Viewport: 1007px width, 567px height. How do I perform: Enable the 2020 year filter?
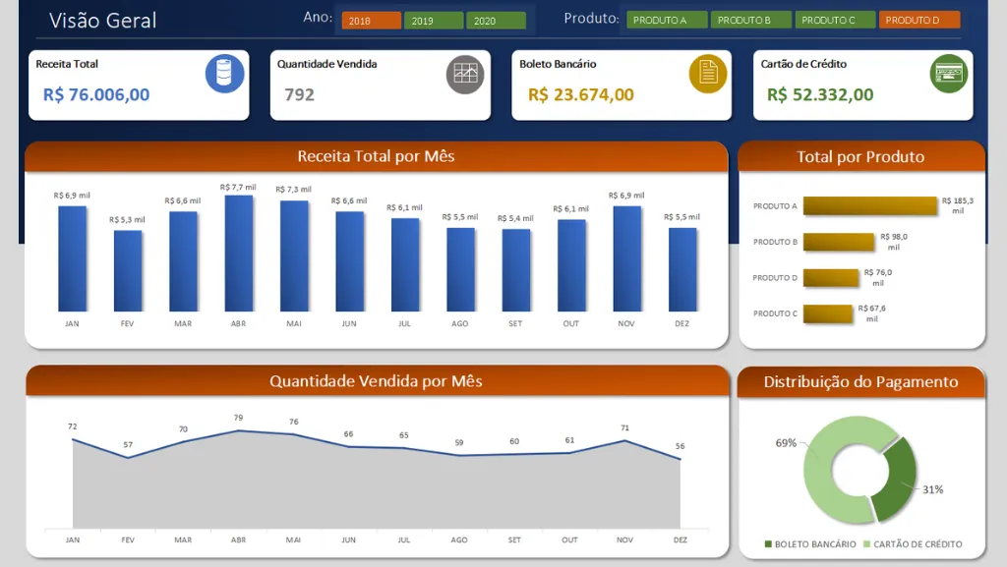[x=496, y=21]
